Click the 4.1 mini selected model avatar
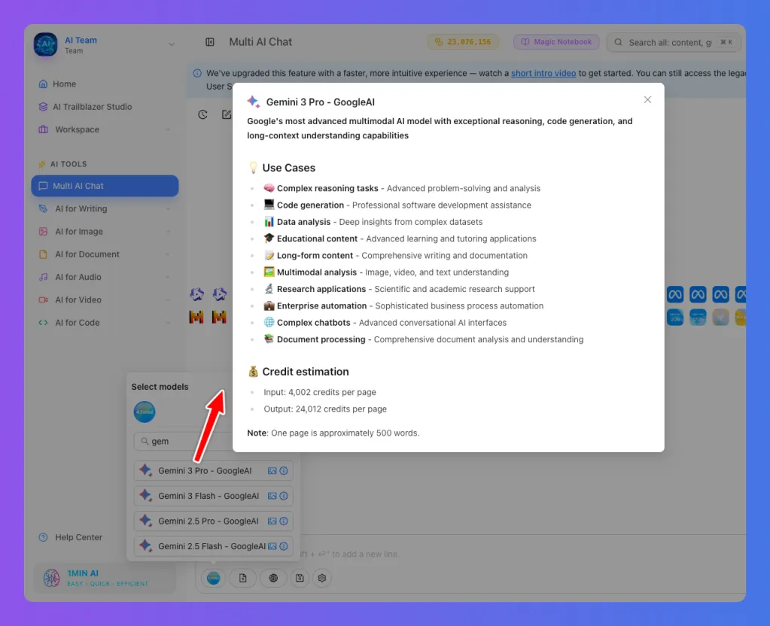Screen dimensions: 770x626 tap(145, 412)
